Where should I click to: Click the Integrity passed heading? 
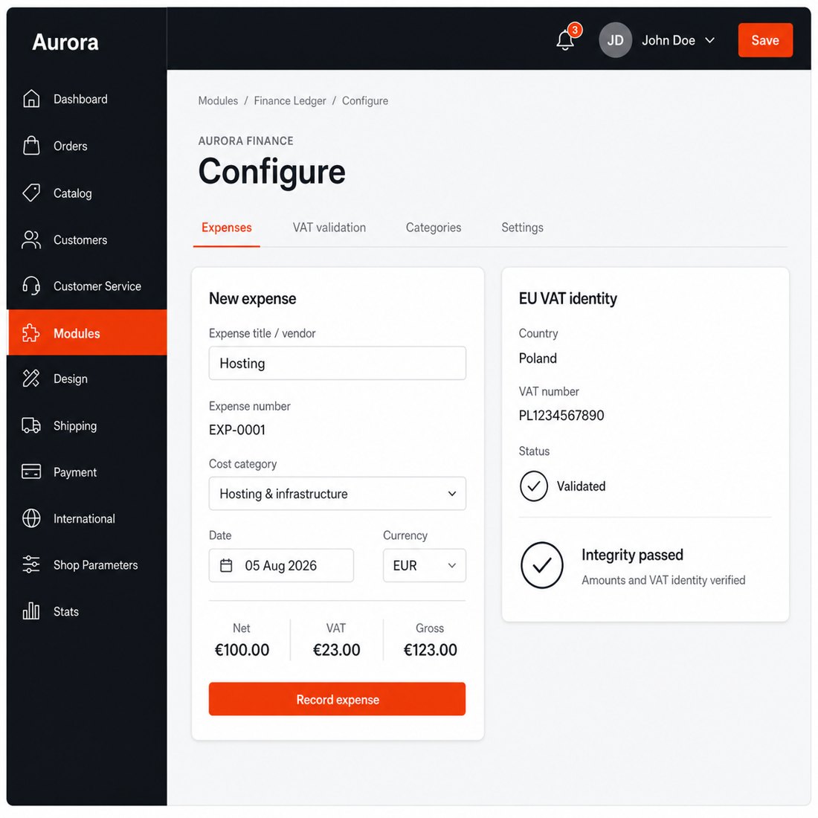coord(632,555)
